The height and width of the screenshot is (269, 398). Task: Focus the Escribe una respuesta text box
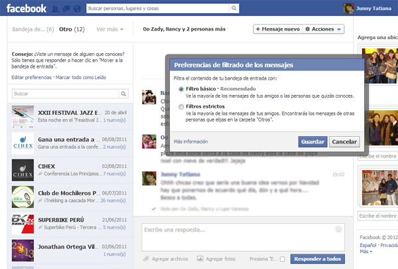[243, 238]
